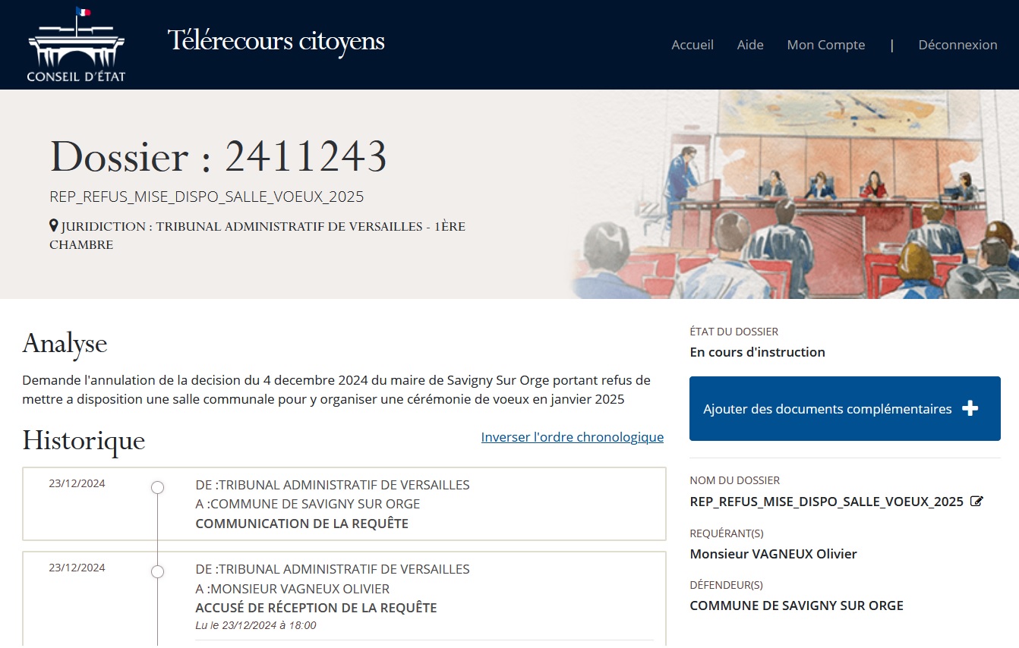The height and width of the screenshot is (648, 1019).
Task: Click the Télérecours citoyens site title
Action: (276, 41)
